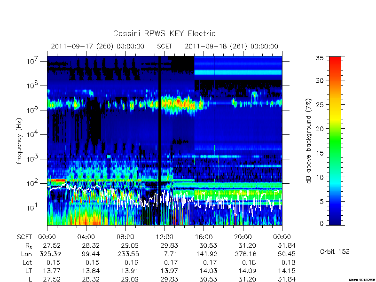This screenshot has width=376, height=282.
Task: Click the Lon value 7.71
Action: point(171,254)
